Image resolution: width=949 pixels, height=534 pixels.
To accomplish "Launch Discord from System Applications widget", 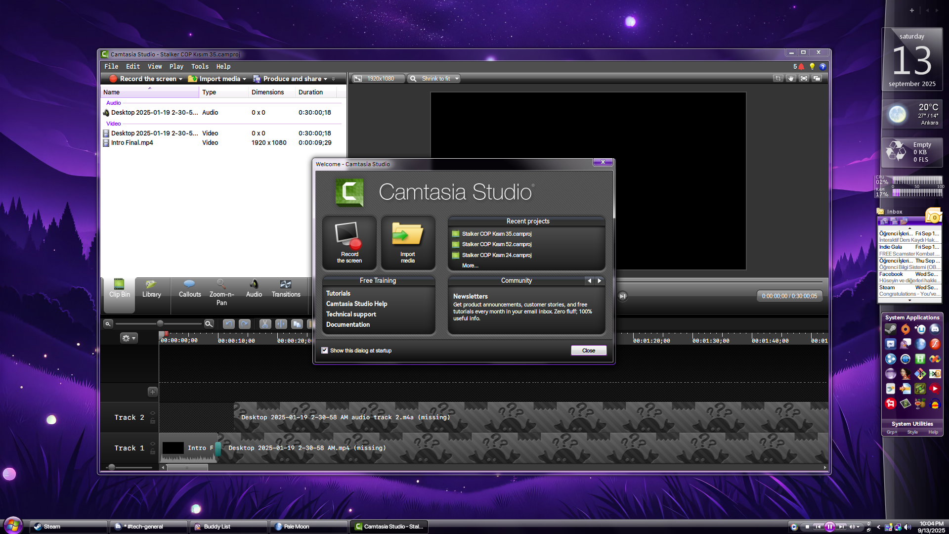I will coord(935,329).
